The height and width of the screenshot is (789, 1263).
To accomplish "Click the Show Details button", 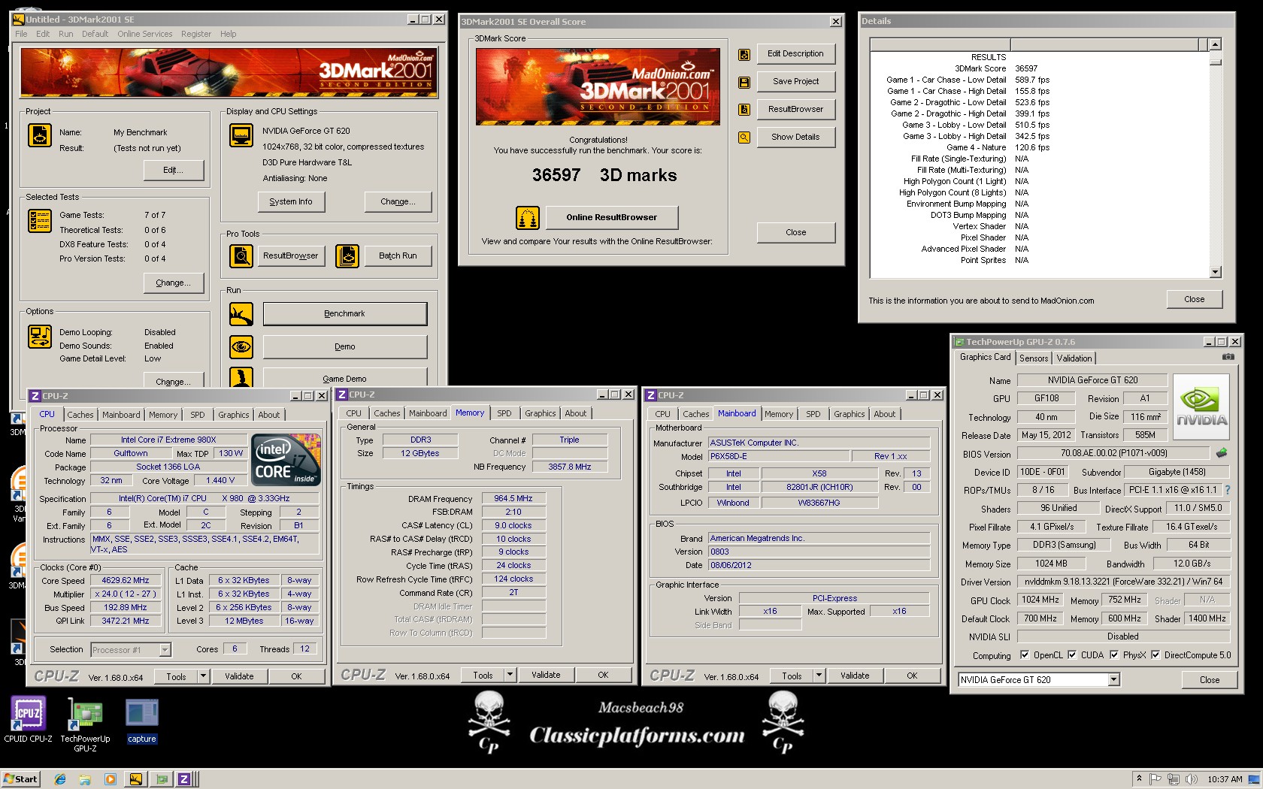I will [x=795, y=138].
